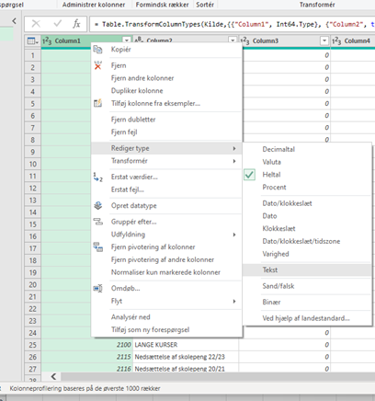Choose Dato/klokkeslæt/tidszone data type
375x401 pixels.
[307, 241]
